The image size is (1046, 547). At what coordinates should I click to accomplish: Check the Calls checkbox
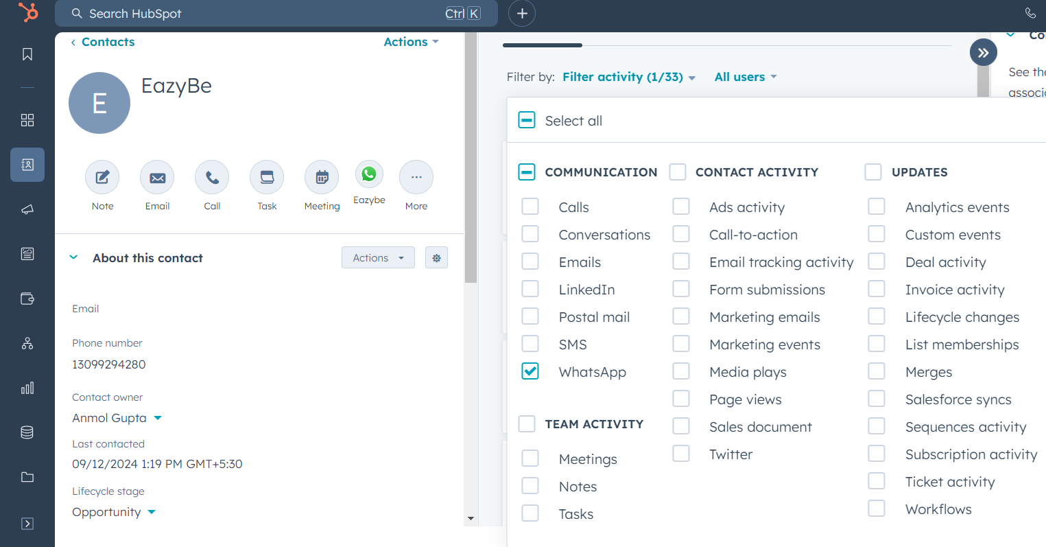point(530,207)
